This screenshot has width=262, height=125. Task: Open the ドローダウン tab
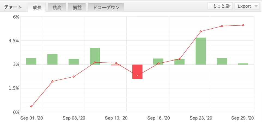[x=106, y=7]
